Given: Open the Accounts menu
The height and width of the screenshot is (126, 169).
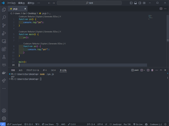Looking at the screenshot, I should click(x=4, y=111).
